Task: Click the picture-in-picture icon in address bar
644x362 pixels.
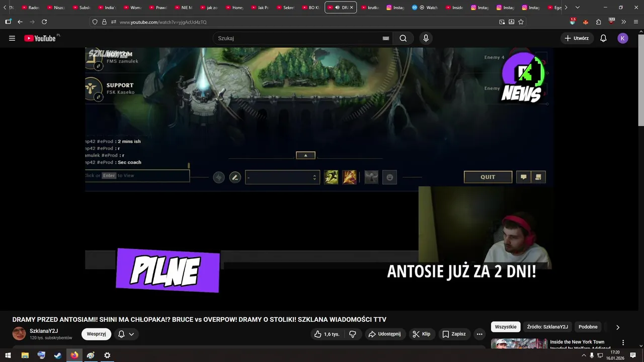Action: (x=502, y=22)
